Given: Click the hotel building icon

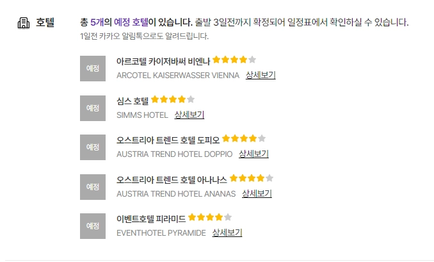Looking at the screenshot, I should pyautogui.click(x=24, y=23).
